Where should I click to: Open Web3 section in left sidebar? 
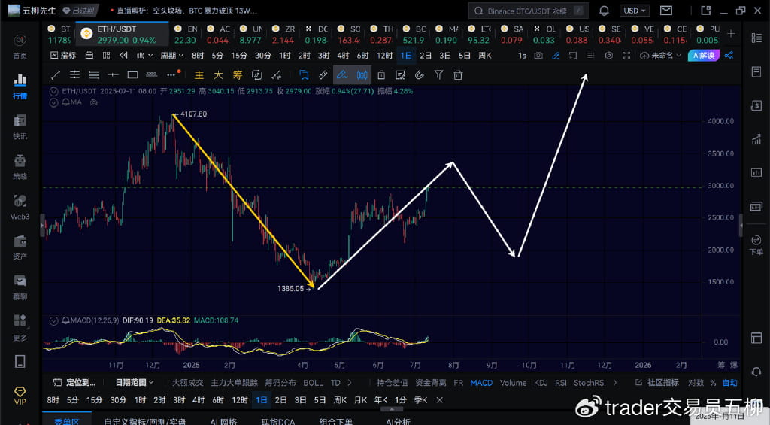tap(20, 207)
